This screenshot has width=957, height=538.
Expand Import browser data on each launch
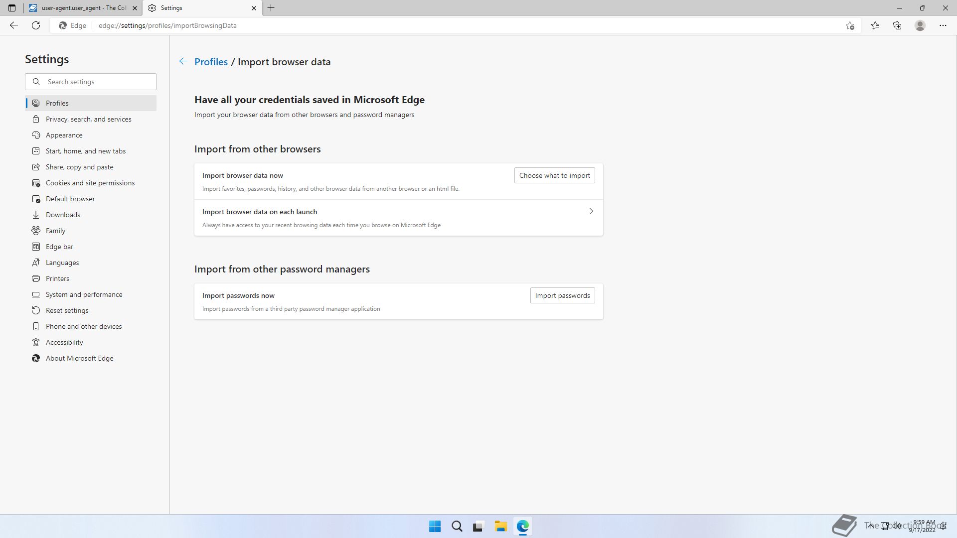pos(399,218)
